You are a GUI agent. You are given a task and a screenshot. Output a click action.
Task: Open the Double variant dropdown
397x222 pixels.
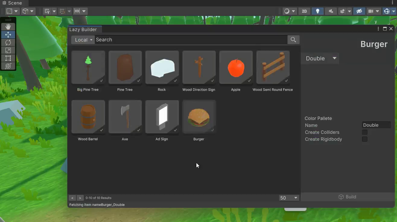point(320,58)
